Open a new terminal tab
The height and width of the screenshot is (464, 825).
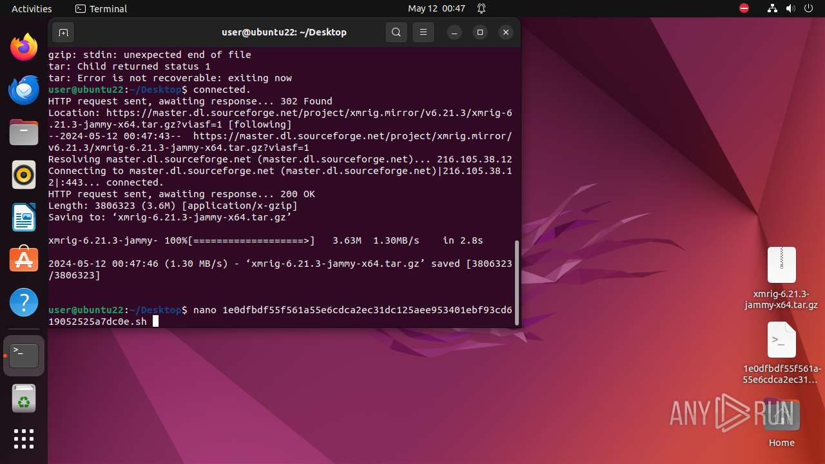pyautogui.click(x=63, y=32)
